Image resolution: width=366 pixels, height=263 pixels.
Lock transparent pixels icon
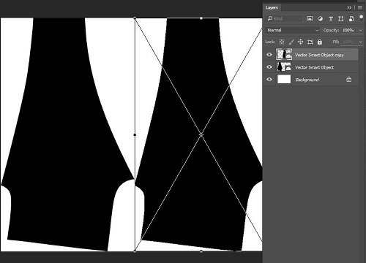tap(282, 42)
